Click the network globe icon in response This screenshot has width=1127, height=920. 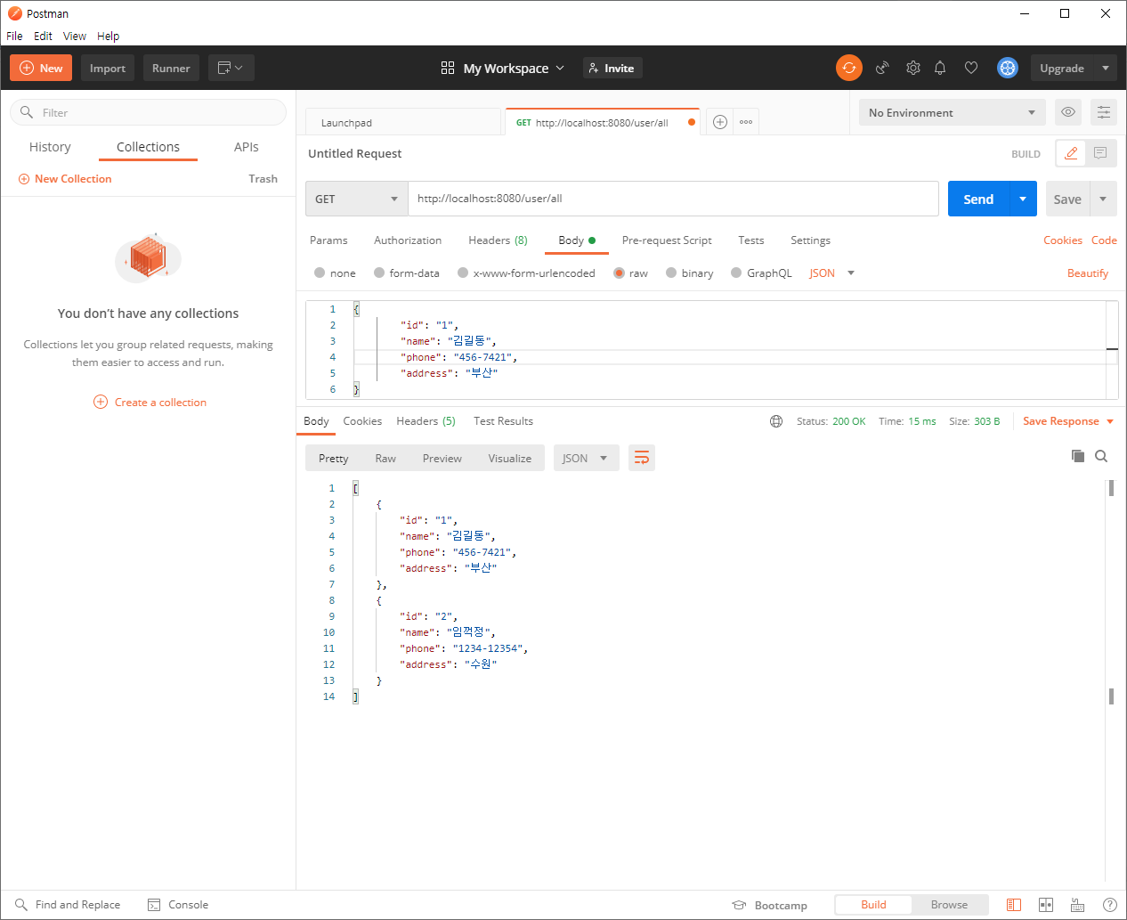pyautogui.click(x=776, y=421)
